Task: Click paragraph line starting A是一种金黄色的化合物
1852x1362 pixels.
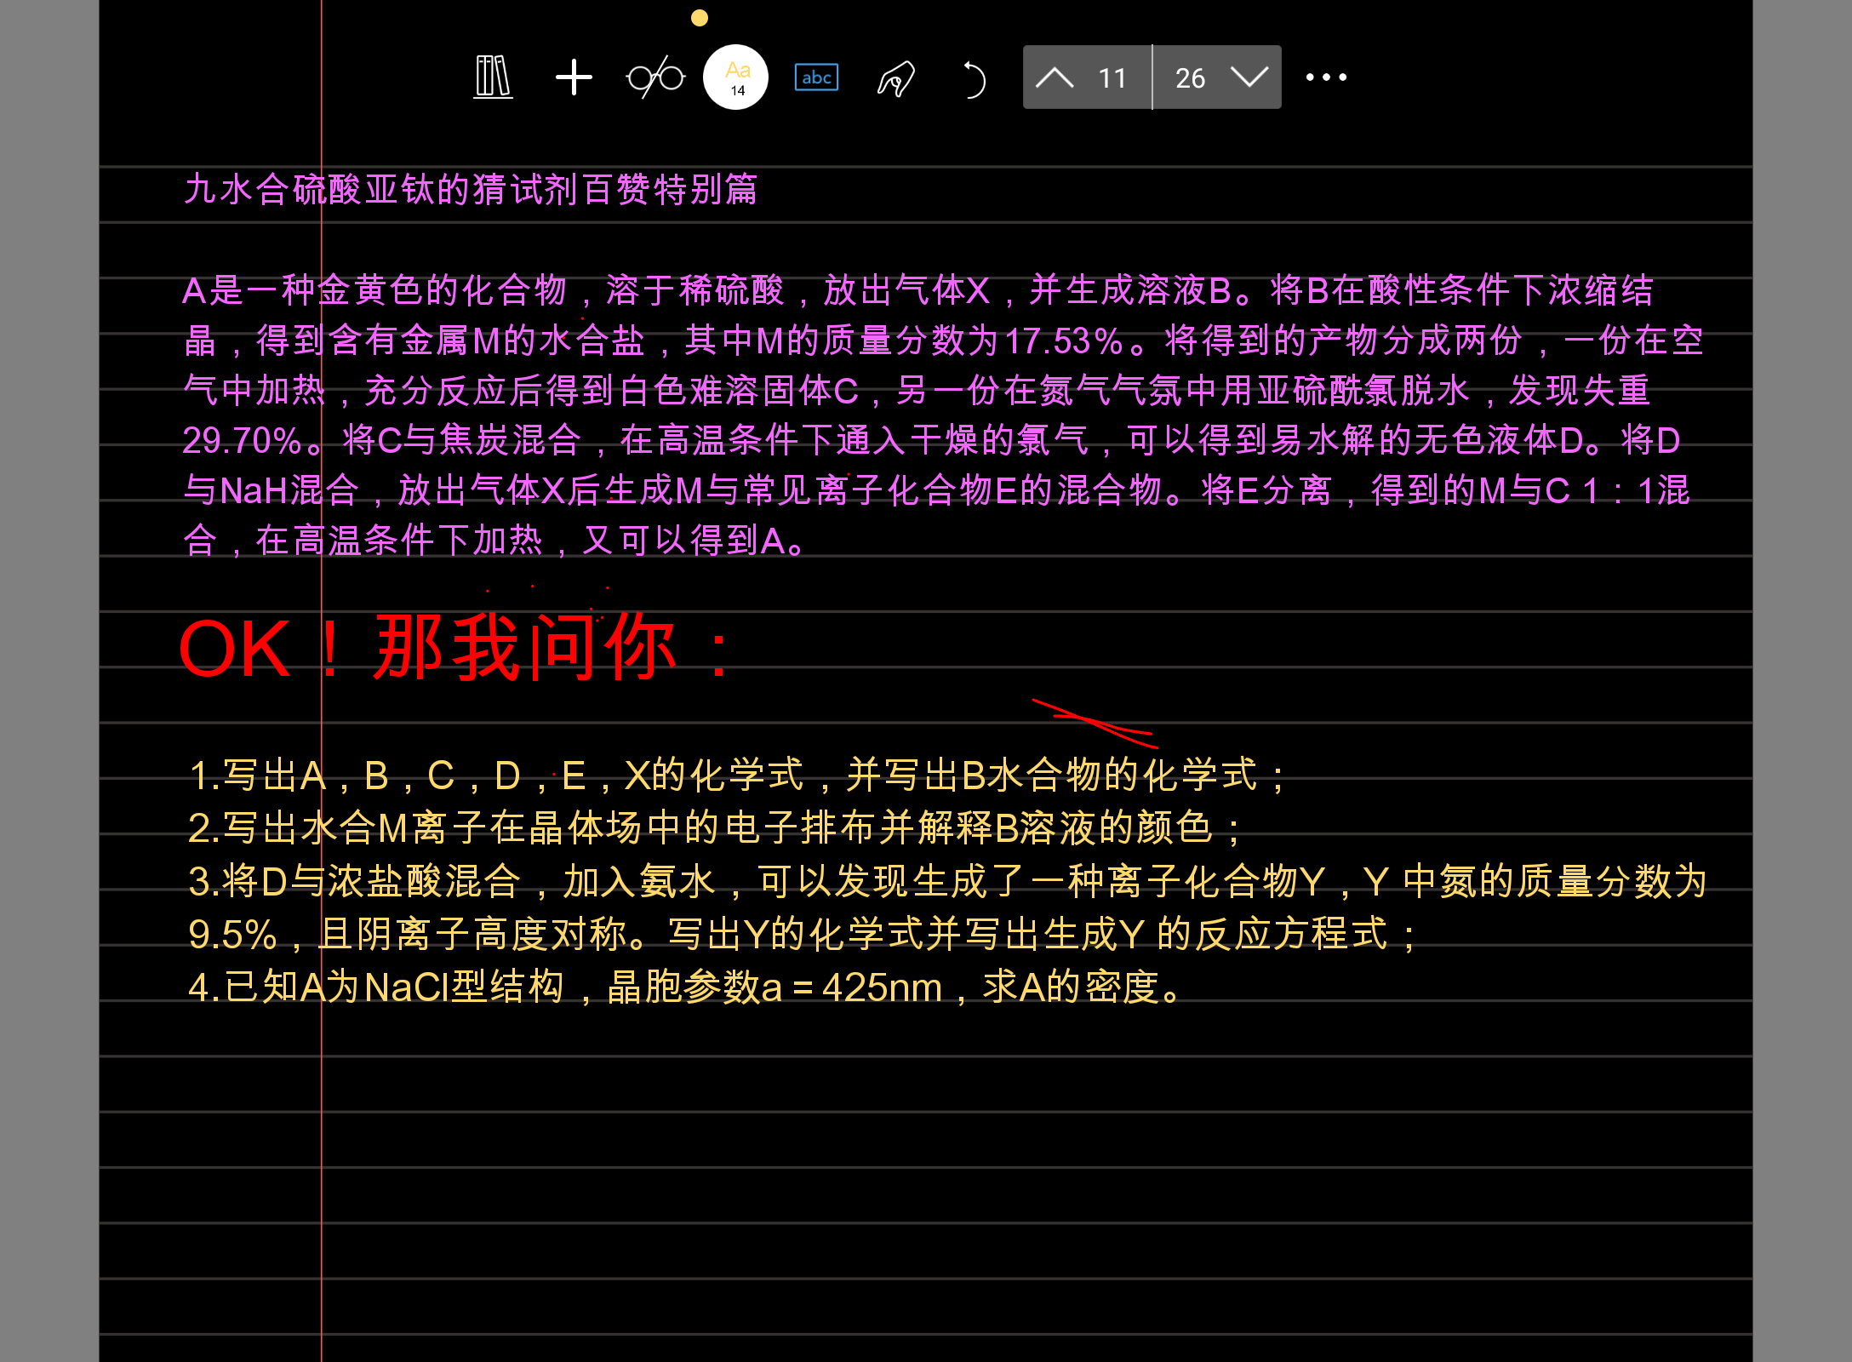Action: click(x=917, y=291)
